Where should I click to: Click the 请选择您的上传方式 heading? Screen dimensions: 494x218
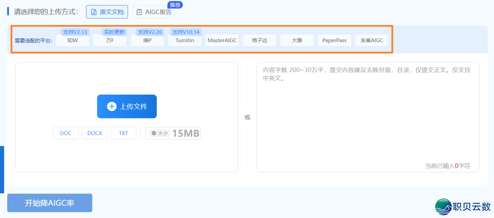click(46, 12)
